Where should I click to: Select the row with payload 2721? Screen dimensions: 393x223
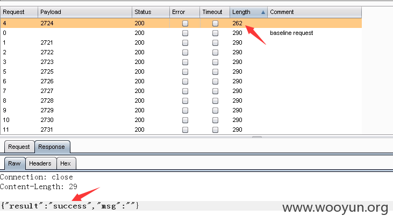pyautogui.click(x=181, y=42)
